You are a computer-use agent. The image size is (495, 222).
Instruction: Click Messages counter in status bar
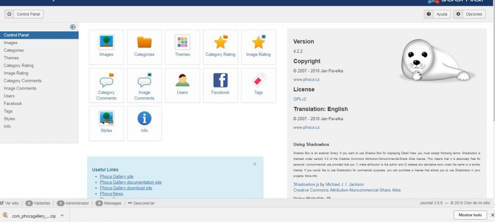point(108,203)
